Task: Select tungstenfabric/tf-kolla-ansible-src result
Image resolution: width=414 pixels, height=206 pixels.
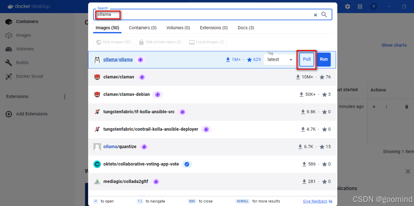Action: tap(212, 112)
